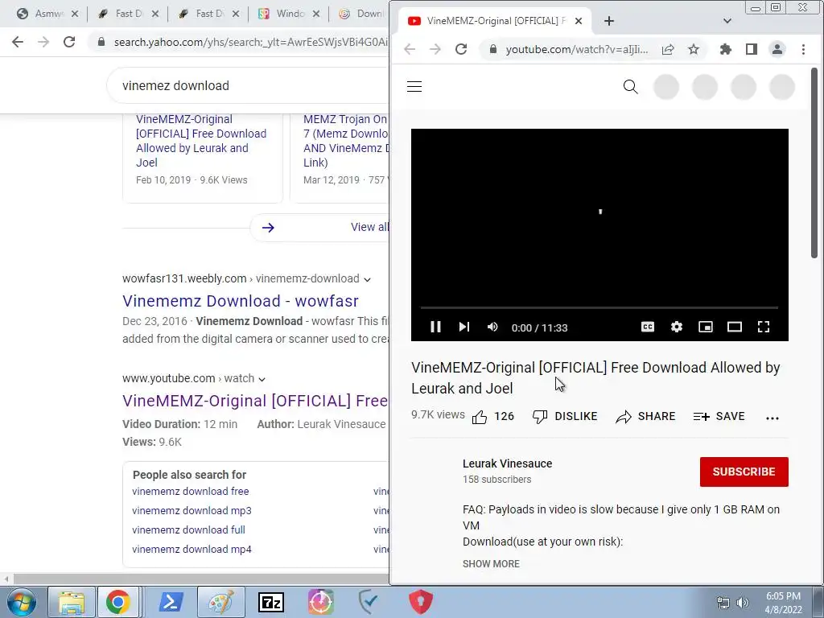Click the video progress bar
This screenshot has width=824, height=618.
point(599,307)
